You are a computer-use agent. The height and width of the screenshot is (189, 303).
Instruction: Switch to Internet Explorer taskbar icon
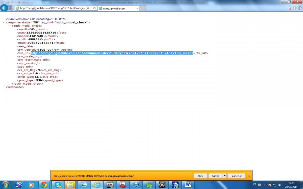tap(97, 185)
